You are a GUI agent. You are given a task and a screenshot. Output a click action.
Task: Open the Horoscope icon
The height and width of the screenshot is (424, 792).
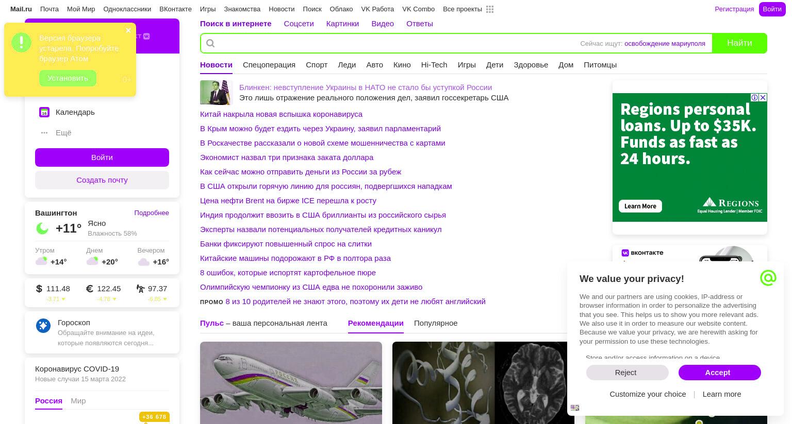43,325
